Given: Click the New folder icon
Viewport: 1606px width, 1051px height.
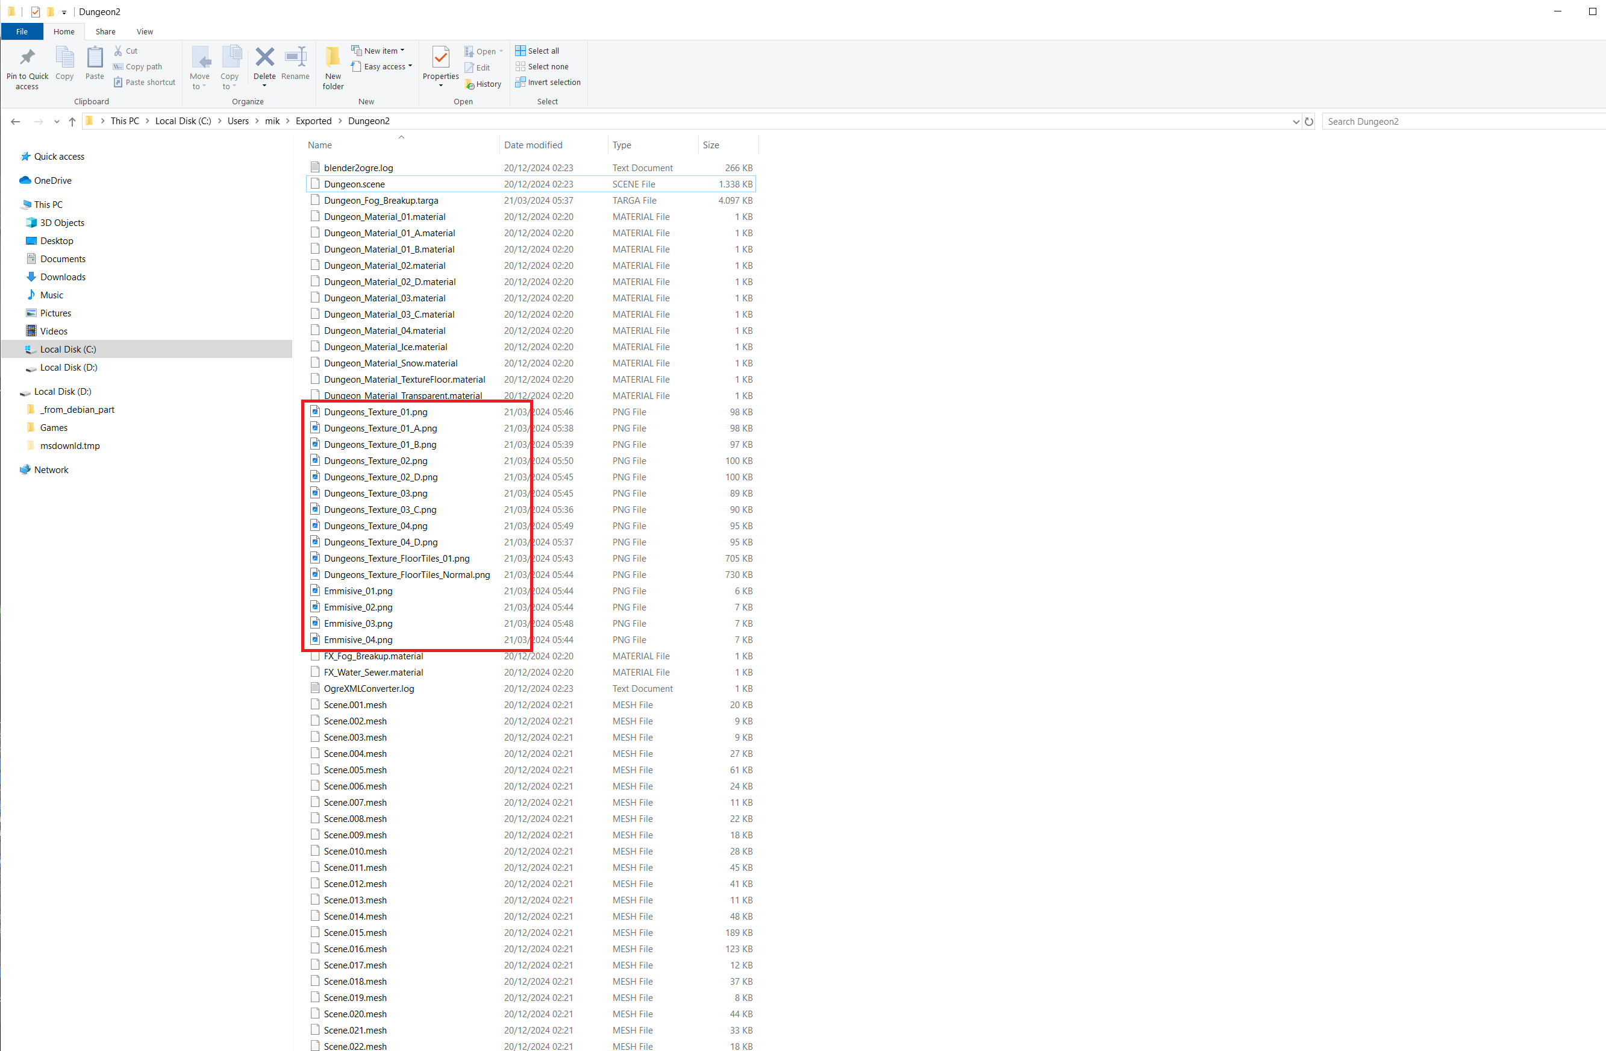Looking at the screenshot, I should click(333, 58).
